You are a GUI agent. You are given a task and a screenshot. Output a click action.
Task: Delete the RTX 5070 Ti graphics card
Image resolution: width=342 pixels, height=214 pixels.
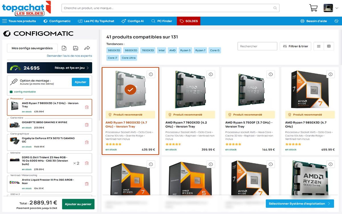[x=87, y=142]
